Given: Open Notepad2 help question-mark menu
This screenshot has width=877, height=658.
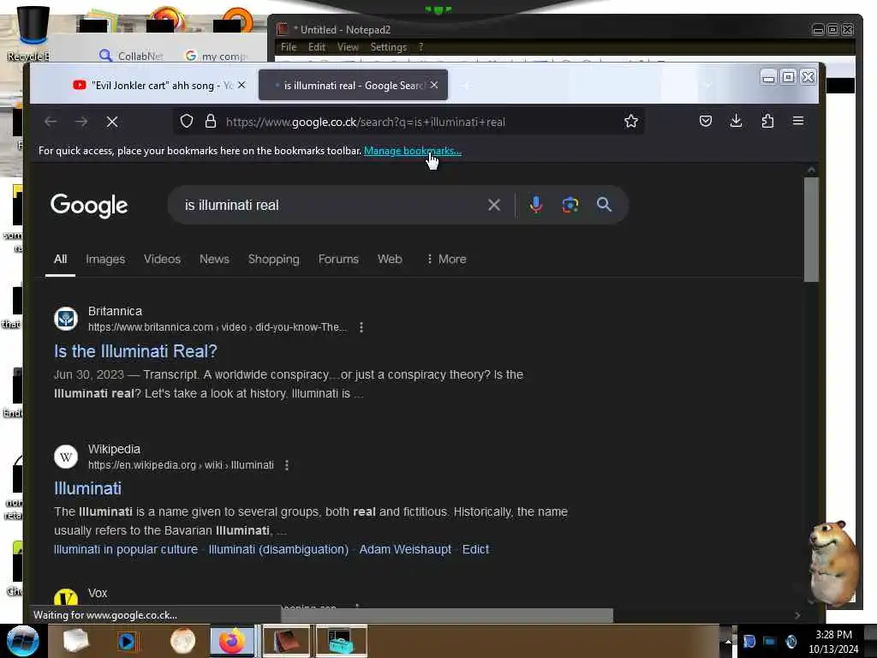Looking at the screenshot, I should tap(421, 47).
